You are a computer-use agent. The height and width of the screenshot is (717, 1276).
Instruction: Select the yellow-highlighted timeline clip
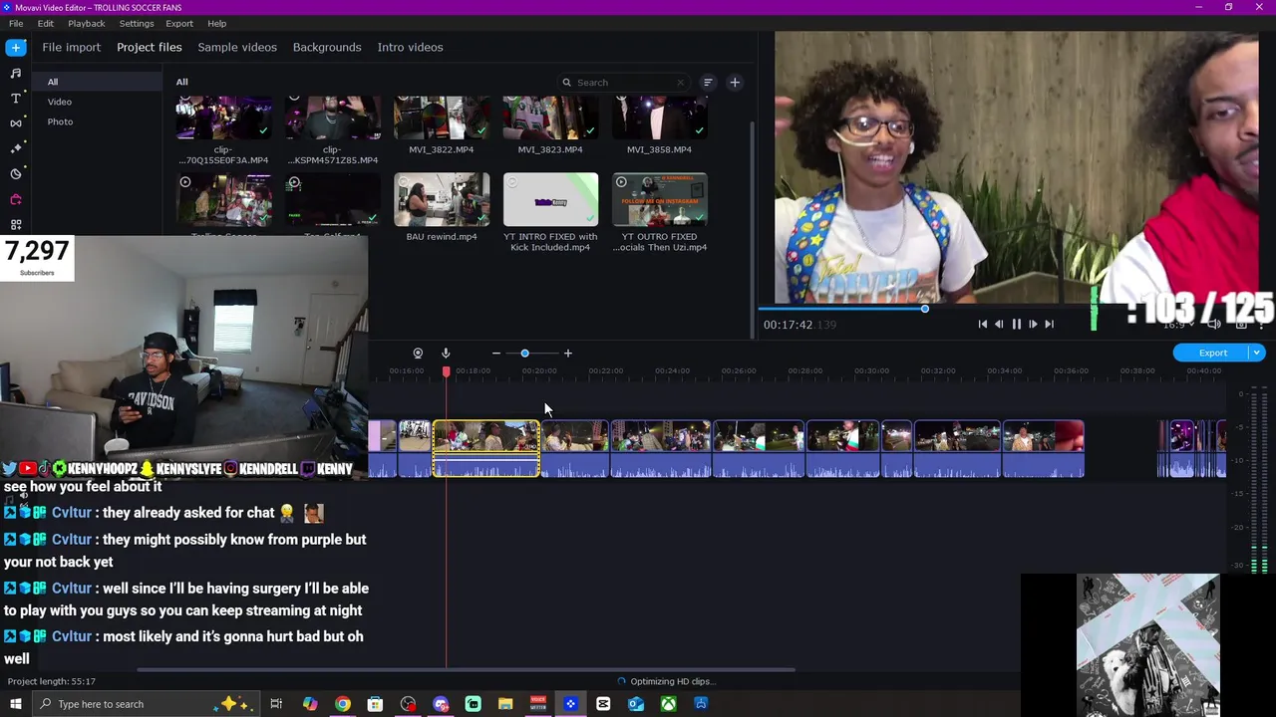coord(486,449)
